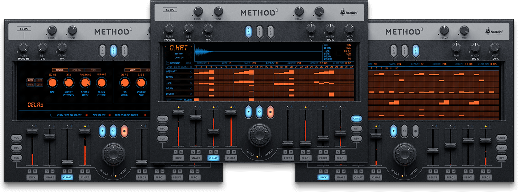Select the SNARE pad in center window
This screenshot has height=192, width=518.
pyautogui.click(x=196, y=158)
